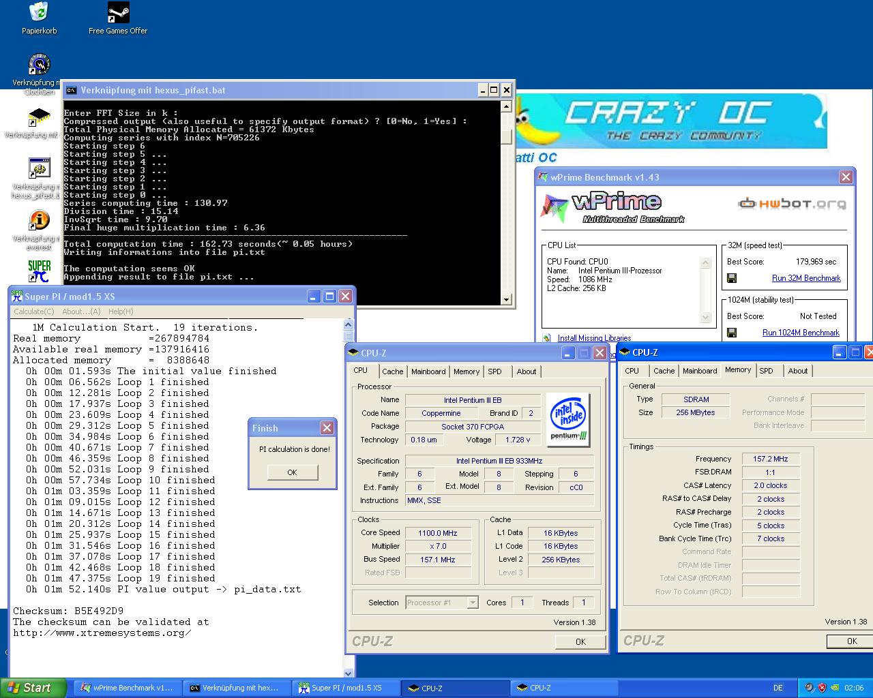This screenshot has height=698, width=873.
Task: Switch to Cache tab in left CPU-Z
Action: (392, 371)
